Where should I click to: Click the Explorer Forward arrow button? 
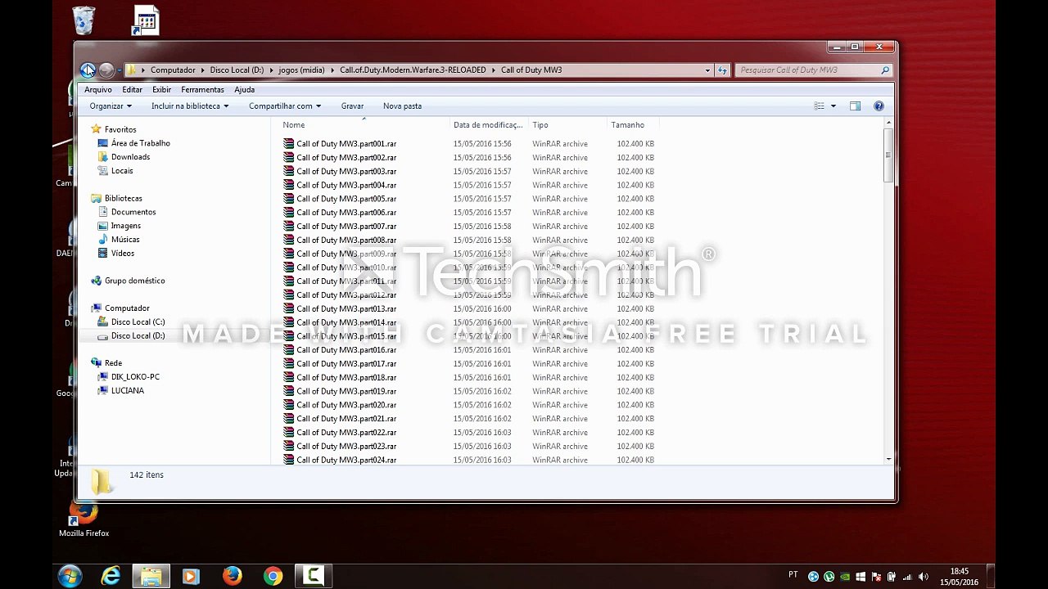pyautogui.click(x=106, y=70)
